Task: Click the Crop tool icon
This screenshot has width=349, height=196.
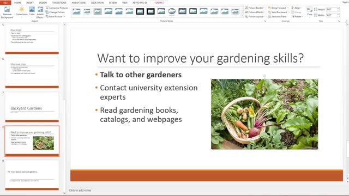Action: click(309, 9)
